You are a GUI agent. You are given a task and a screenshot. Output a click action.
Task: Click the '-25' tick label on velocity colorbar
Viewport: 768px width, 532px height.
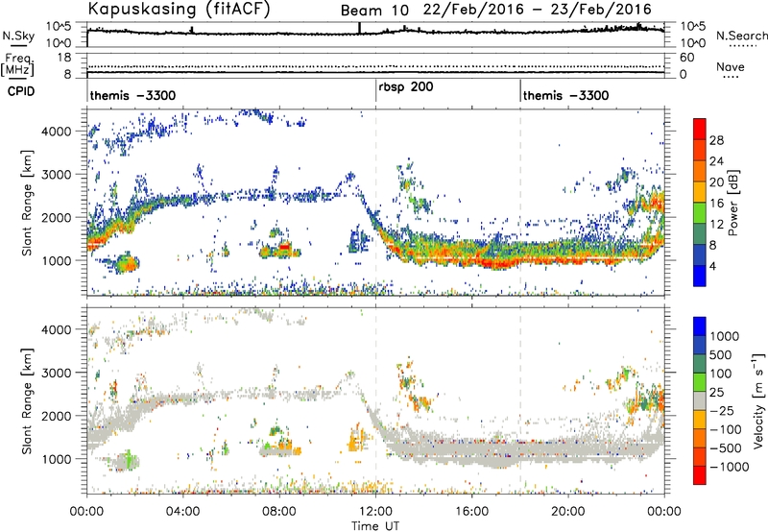click(722, 410)
